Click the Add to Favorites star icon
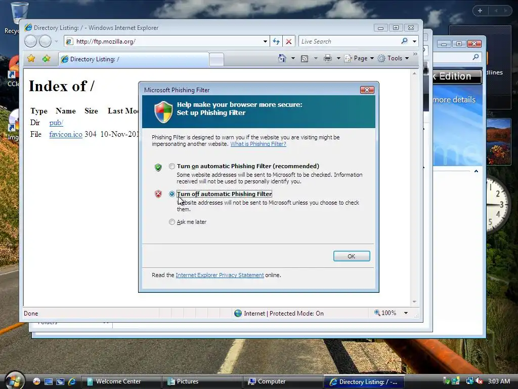Screen dimensions: 518x389 (x=46, y=59)
